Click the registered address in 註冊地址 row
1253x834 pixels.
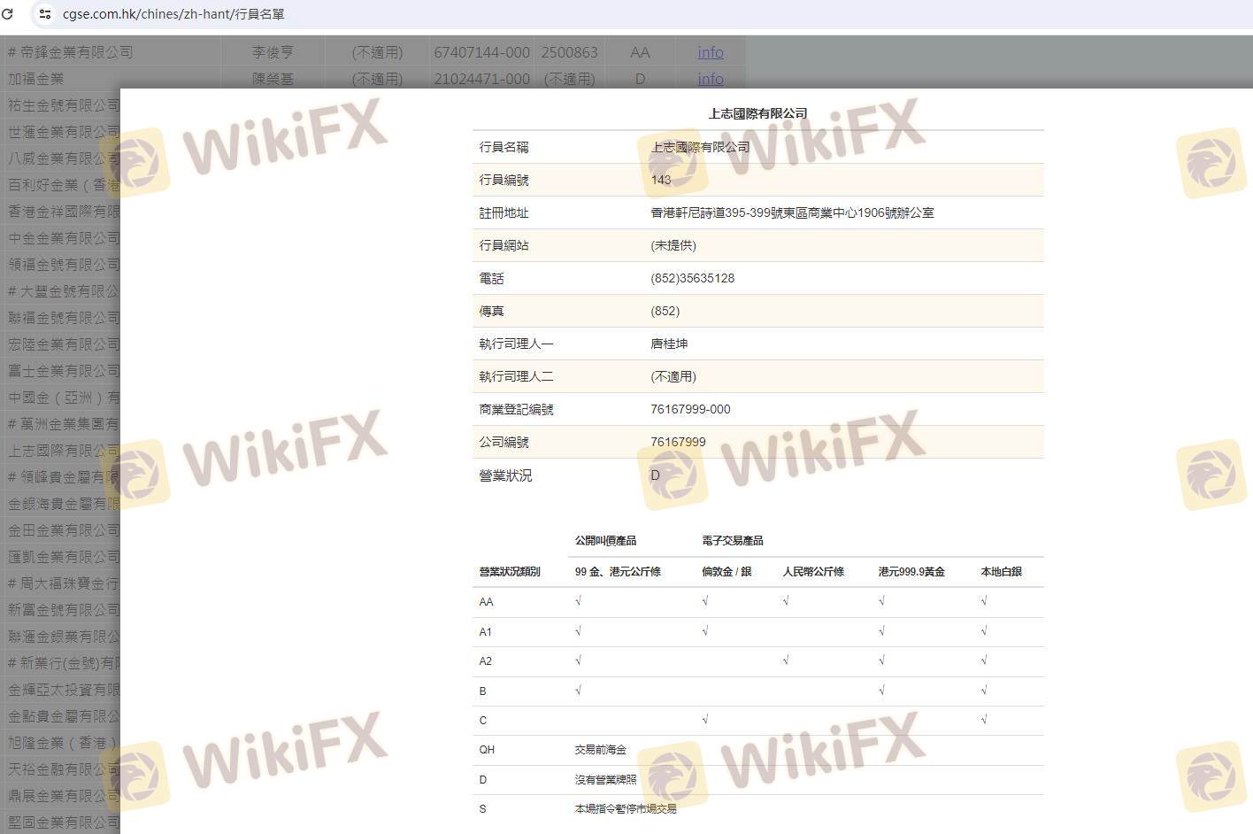(x=792, y=212)
